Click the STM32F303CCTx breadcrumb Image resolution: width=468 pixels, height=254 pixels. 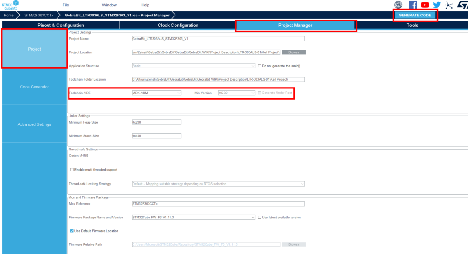coord(39,15)
